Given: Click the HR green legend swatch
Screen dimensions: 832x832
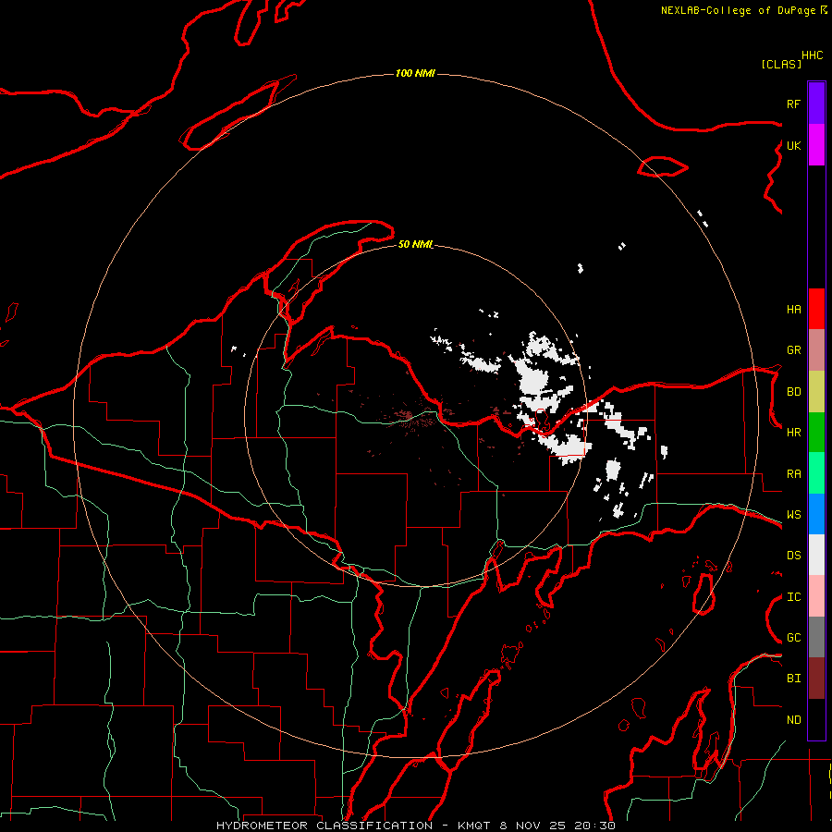Looking at the screenshot, I should click(x=816, y=433).
